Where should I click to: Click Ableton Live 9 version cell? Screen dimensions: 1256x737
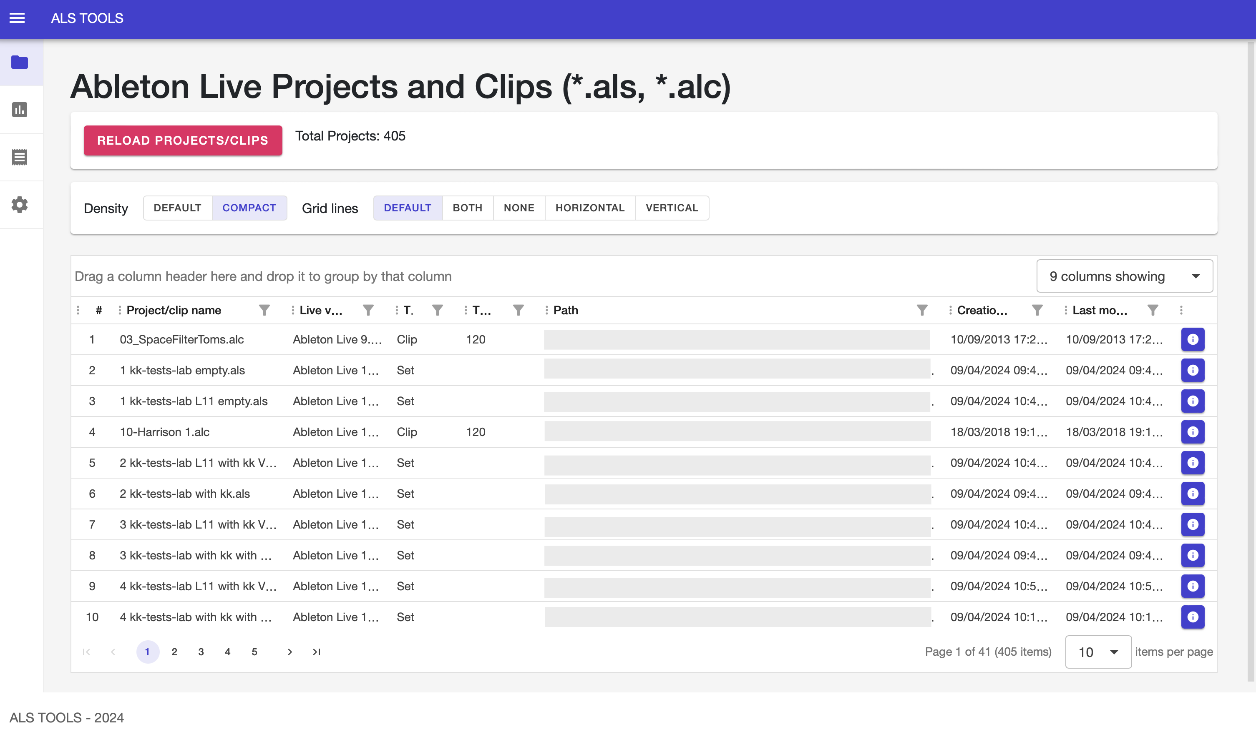tap(337, 339)
